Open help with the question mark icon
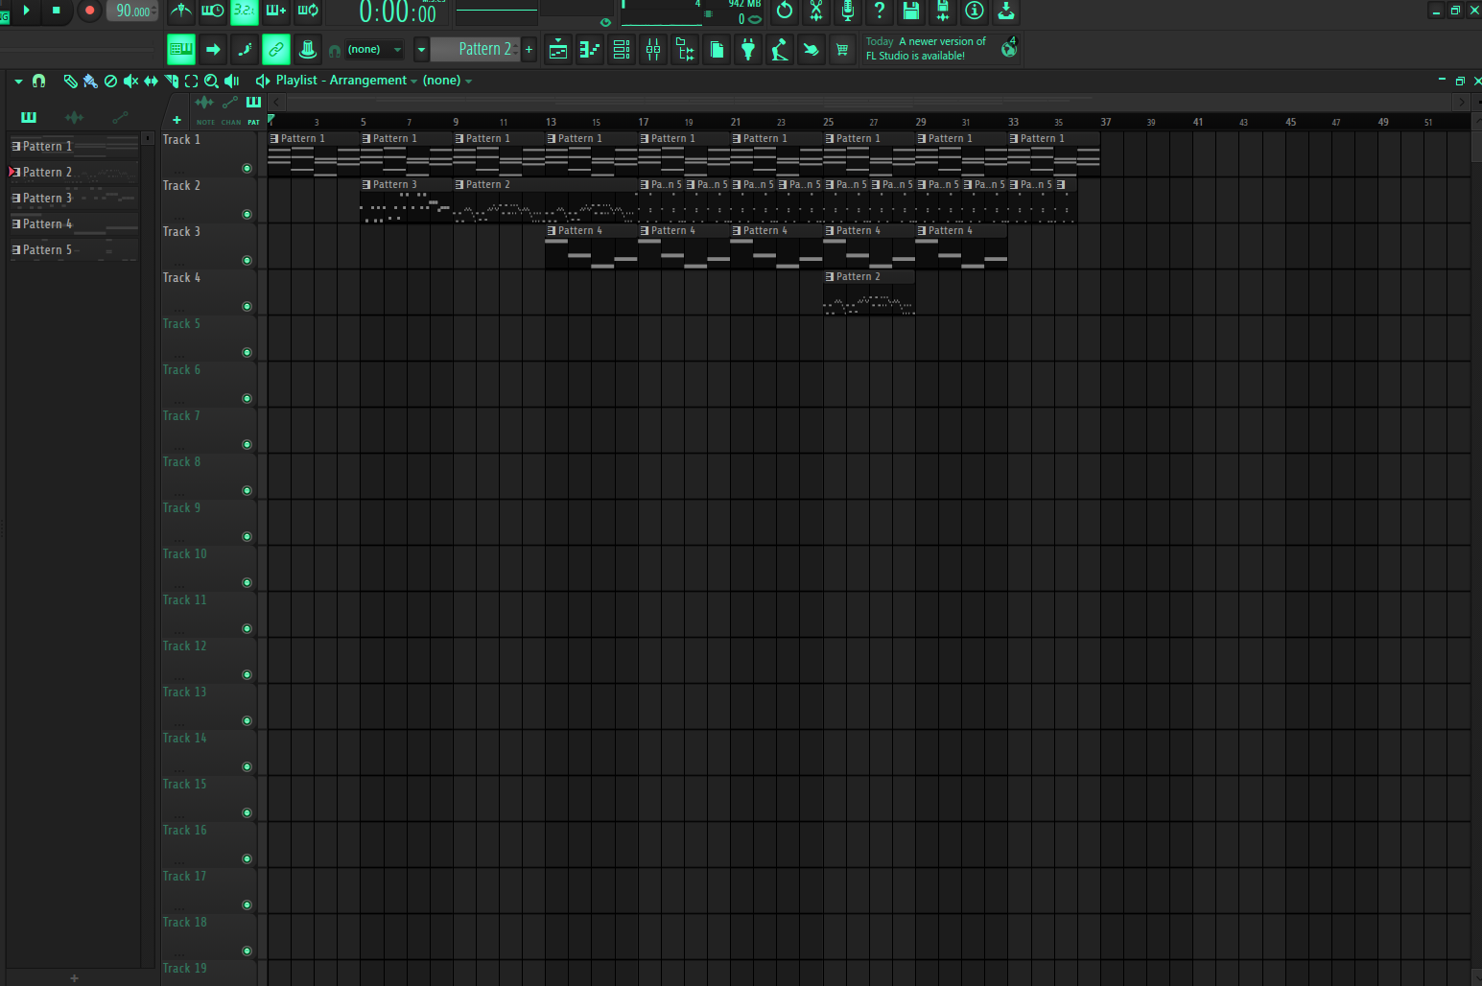 [x=880, y=11]
